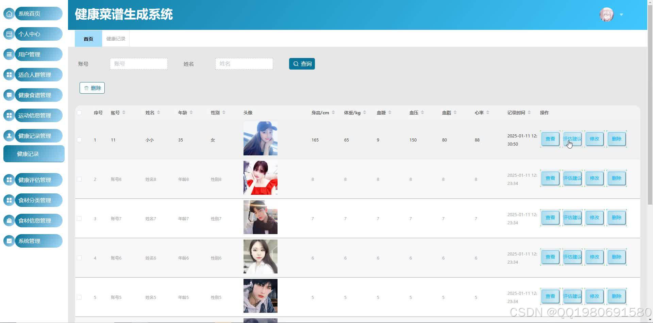Viewport: 653px width, 323px height.
Task: Focus the 姓名 search input field
Action: 244,64
